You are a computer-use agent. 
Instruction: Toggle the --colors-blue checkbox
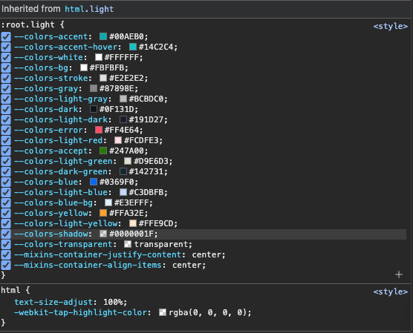[x=6, y=182]
